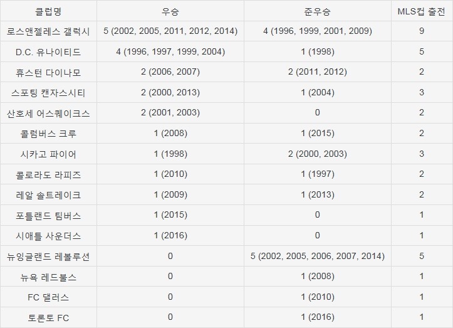This screenshot has width=453, height=328.
Task: Click runner-up cell 4 (1996, 1999, 2001, 2009)
Action: [317, 31]
